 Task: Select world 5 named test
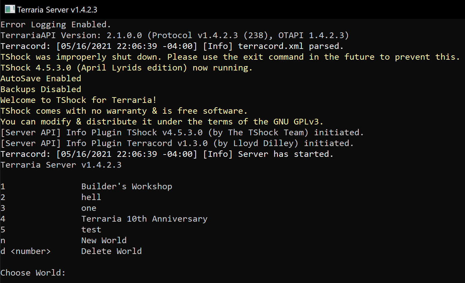point(91,229)
